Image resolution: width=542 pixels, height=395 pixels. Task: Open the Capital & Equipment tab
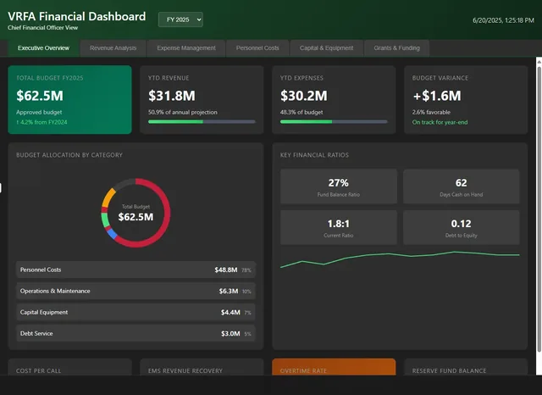[327, 48]
